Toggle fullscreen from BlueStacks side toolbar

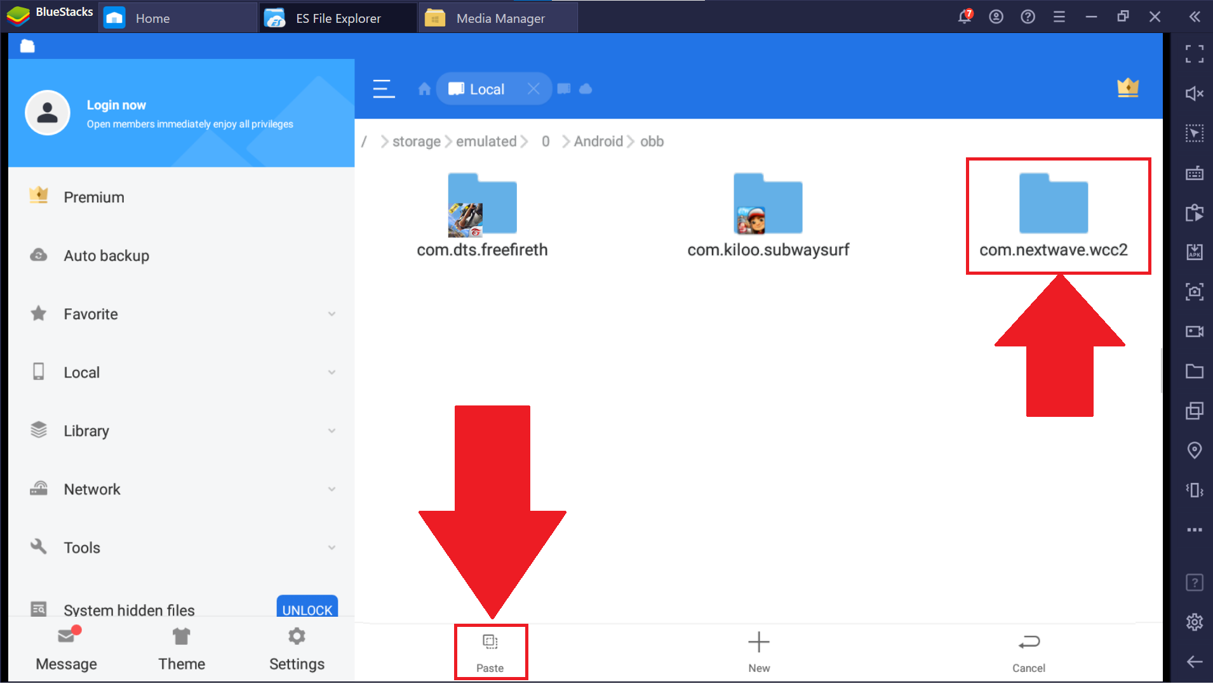[x=1195, y=54]
